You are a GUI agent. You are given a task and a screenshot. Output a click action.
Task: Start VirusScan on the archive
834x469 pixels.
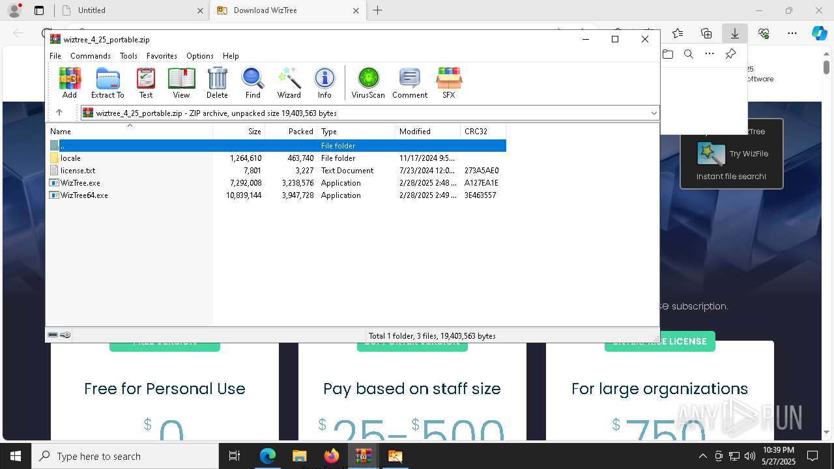click(x=368, y=83)
